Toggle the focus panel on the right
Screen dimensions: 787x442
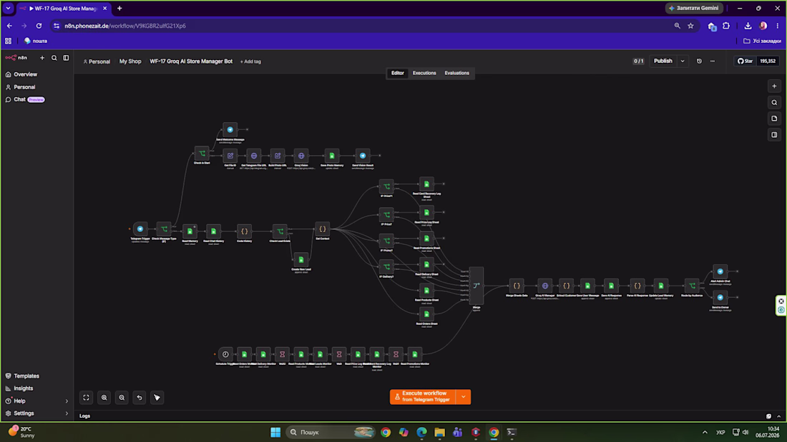pos(774,135)
